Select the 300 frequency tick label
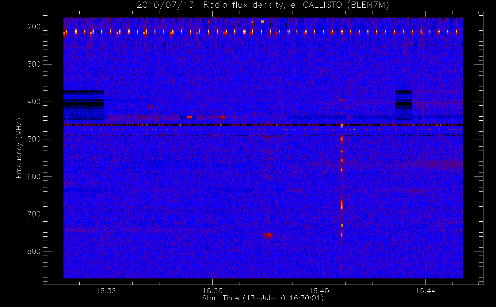The image size is (496, 307). coord(34,64)
